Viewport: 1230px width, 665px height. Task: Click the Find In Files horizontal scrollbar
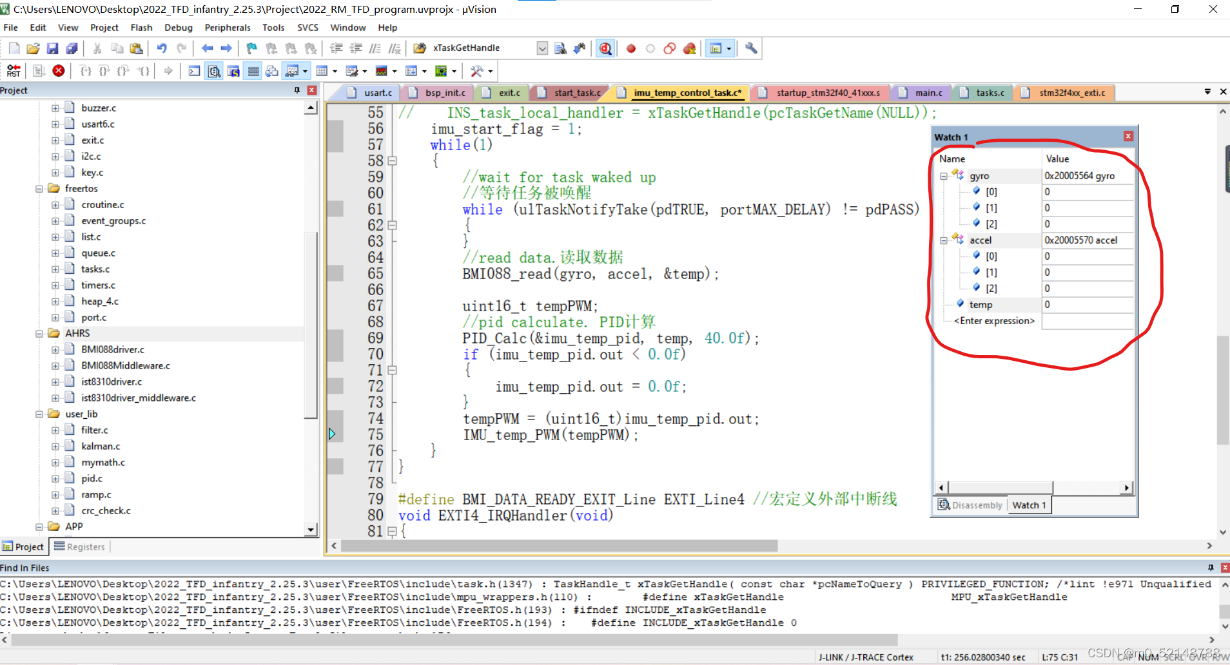click(454, 640)
